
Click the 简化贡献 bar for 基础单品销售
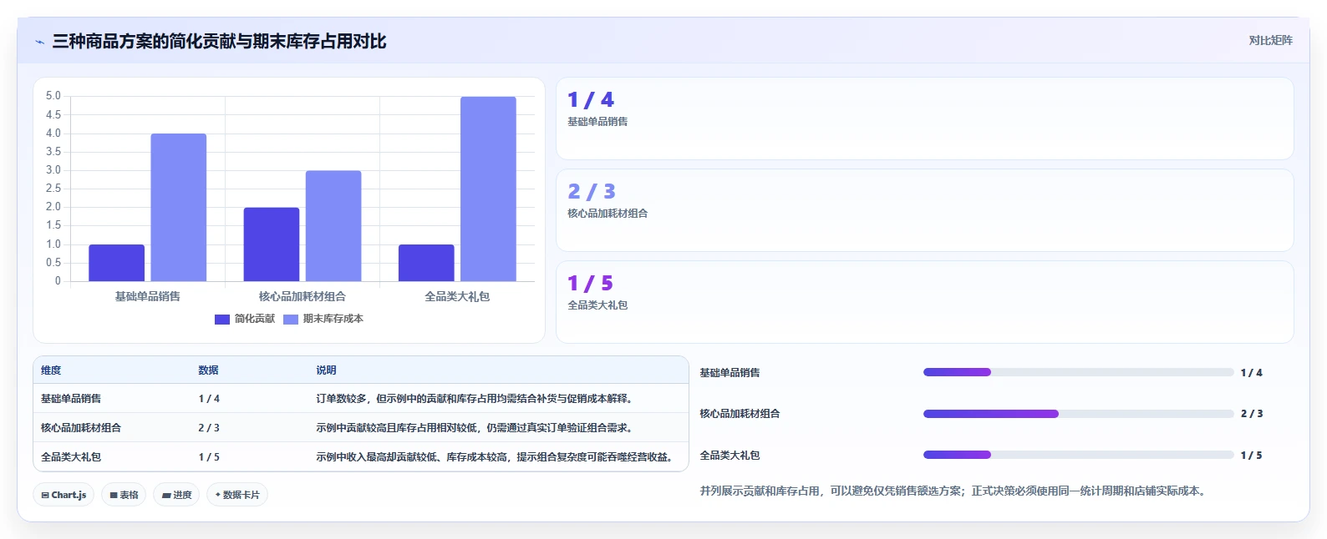point(117,263)
